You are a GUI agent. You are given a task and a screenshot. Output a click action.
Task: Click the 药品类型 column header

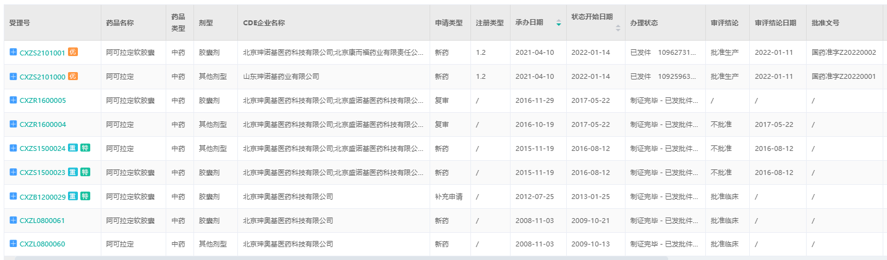[179, 23]
